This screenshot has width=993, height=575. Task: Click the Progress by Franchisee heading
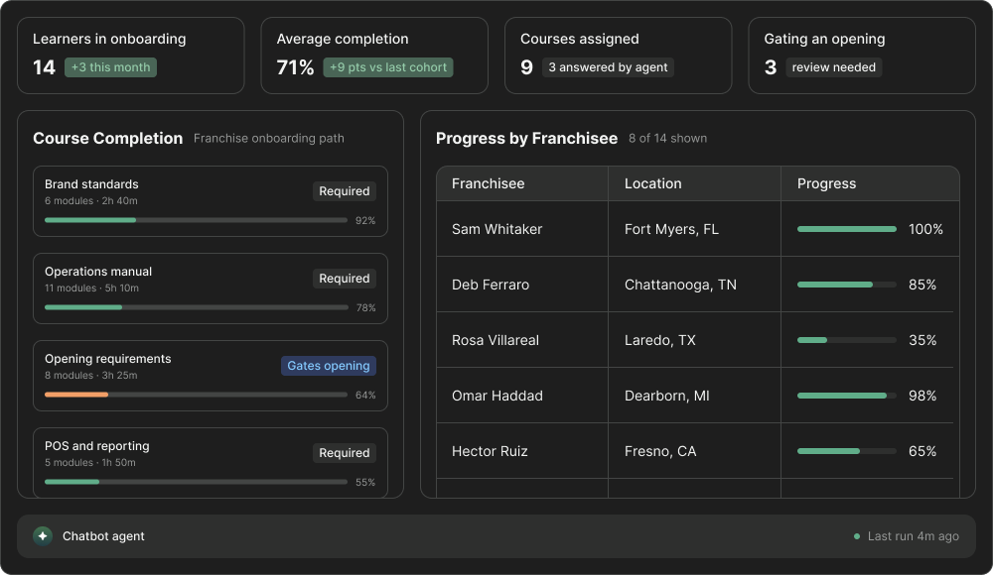[x=526, y=138]
